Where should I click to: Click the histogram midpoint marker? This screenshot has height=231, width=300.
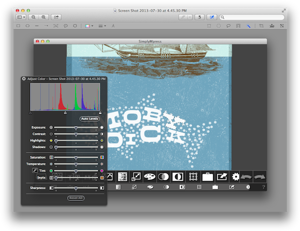pyautogui.click(x=65, y=113)
